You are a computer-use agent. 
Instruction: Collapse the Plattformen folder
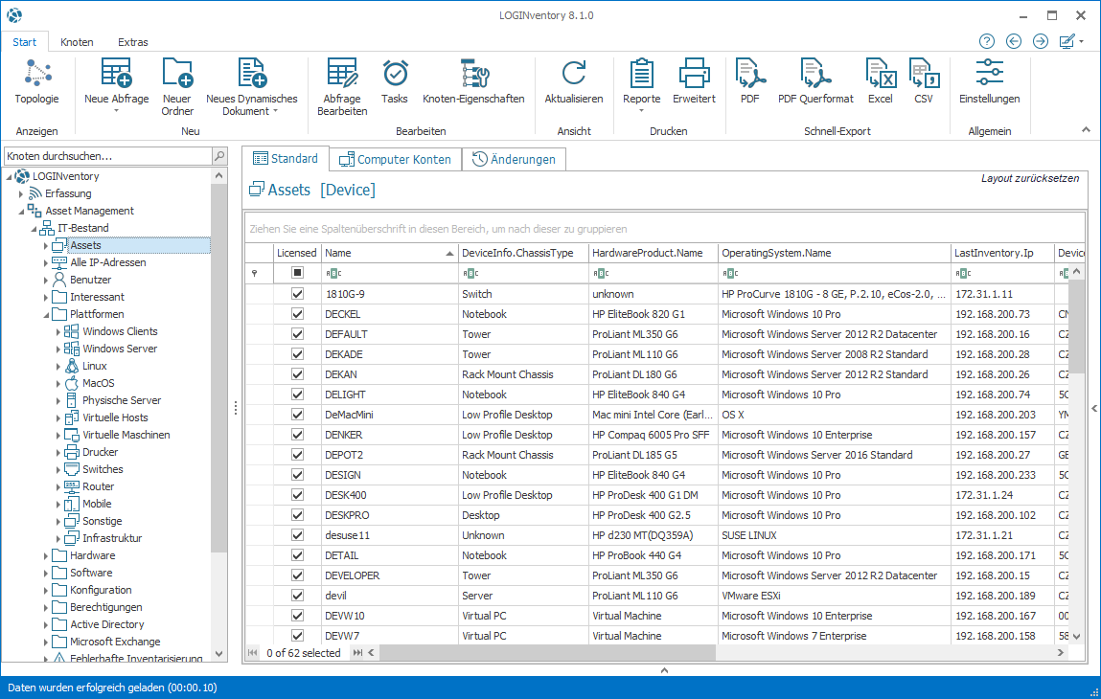[46, 314]
